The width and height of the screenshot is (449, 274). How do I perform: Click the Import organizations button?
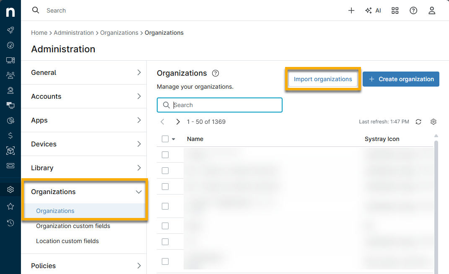pos(322,79)
